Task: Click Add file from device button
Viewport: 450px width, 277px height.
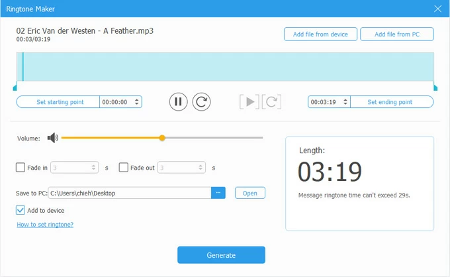Action: click(320, 34)
